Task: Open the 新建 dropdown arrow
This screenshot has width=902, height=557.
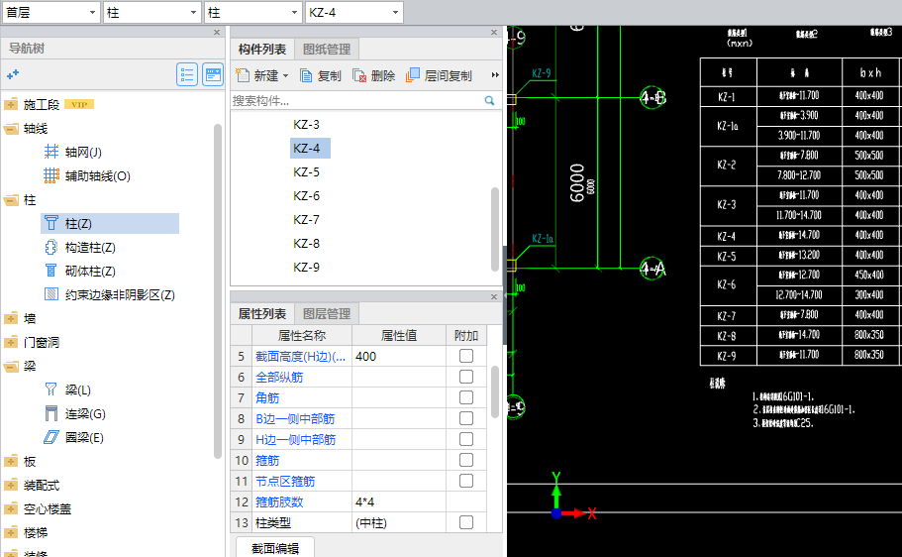Action: 285,76
